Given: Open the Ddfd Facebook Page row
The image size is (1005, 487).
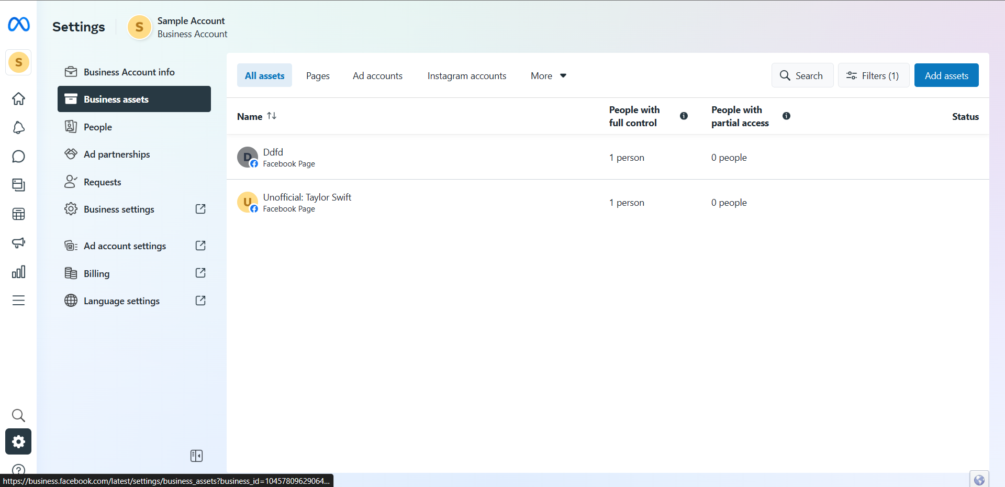Looking at the screenshot, I should tap(608, 157).
